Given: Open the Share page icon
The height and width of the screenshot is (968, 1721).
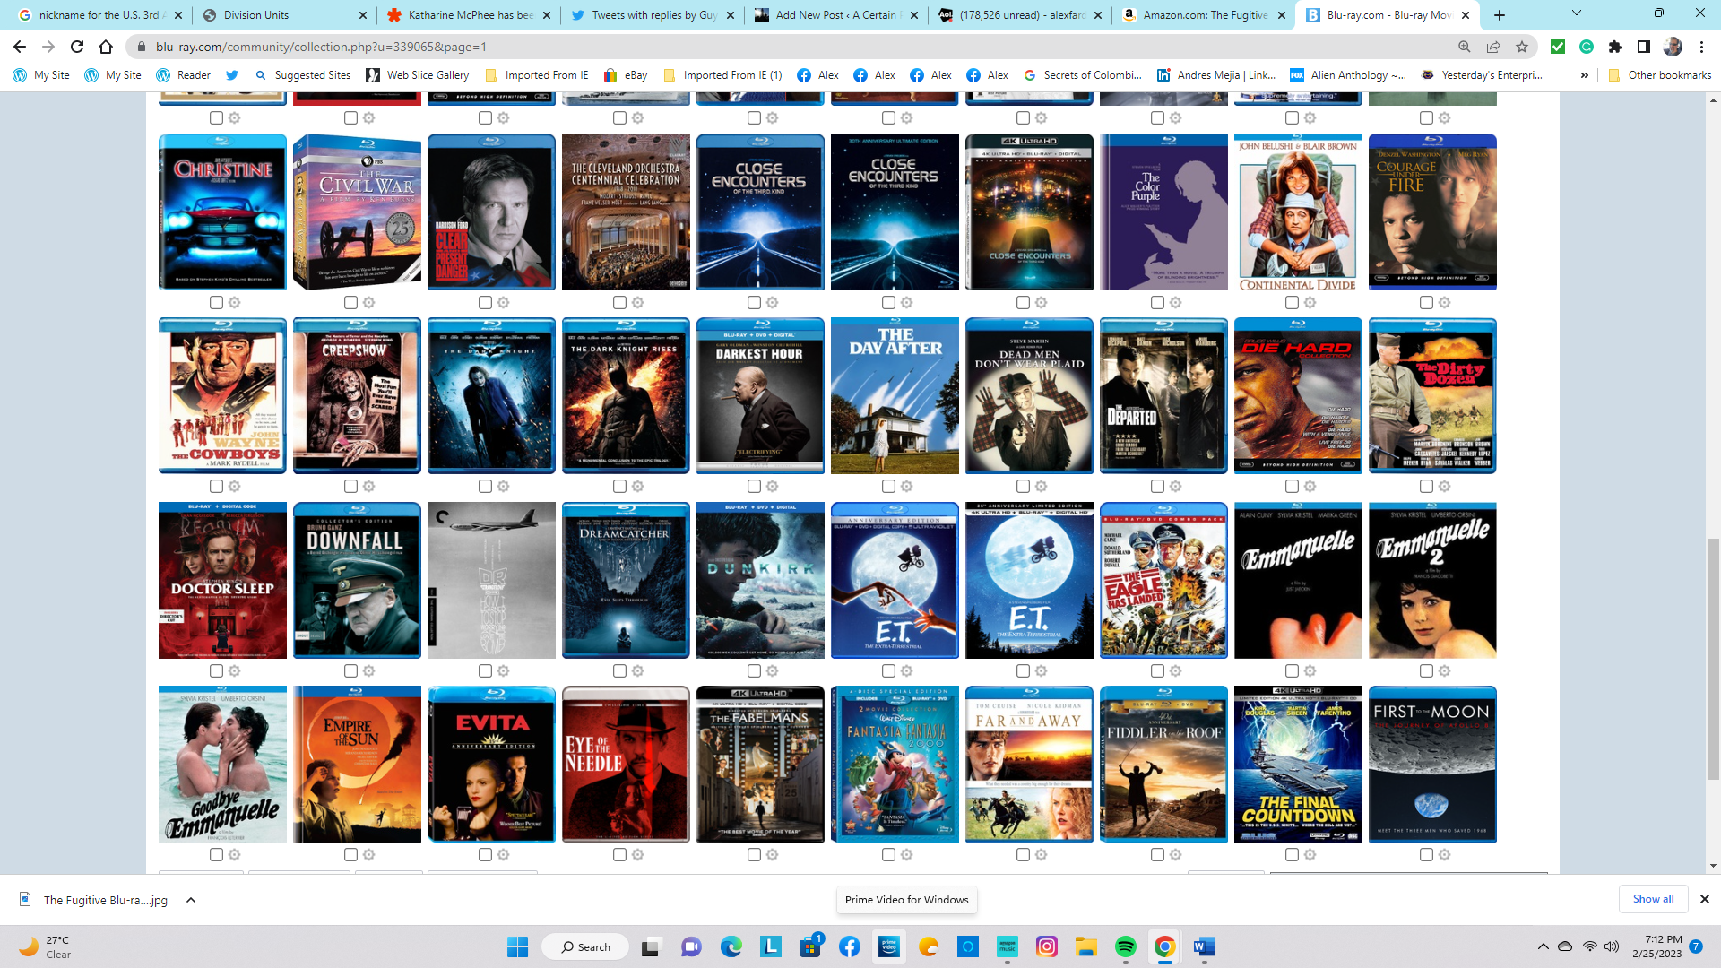Looking at the screenshot, I should 1493,47.
